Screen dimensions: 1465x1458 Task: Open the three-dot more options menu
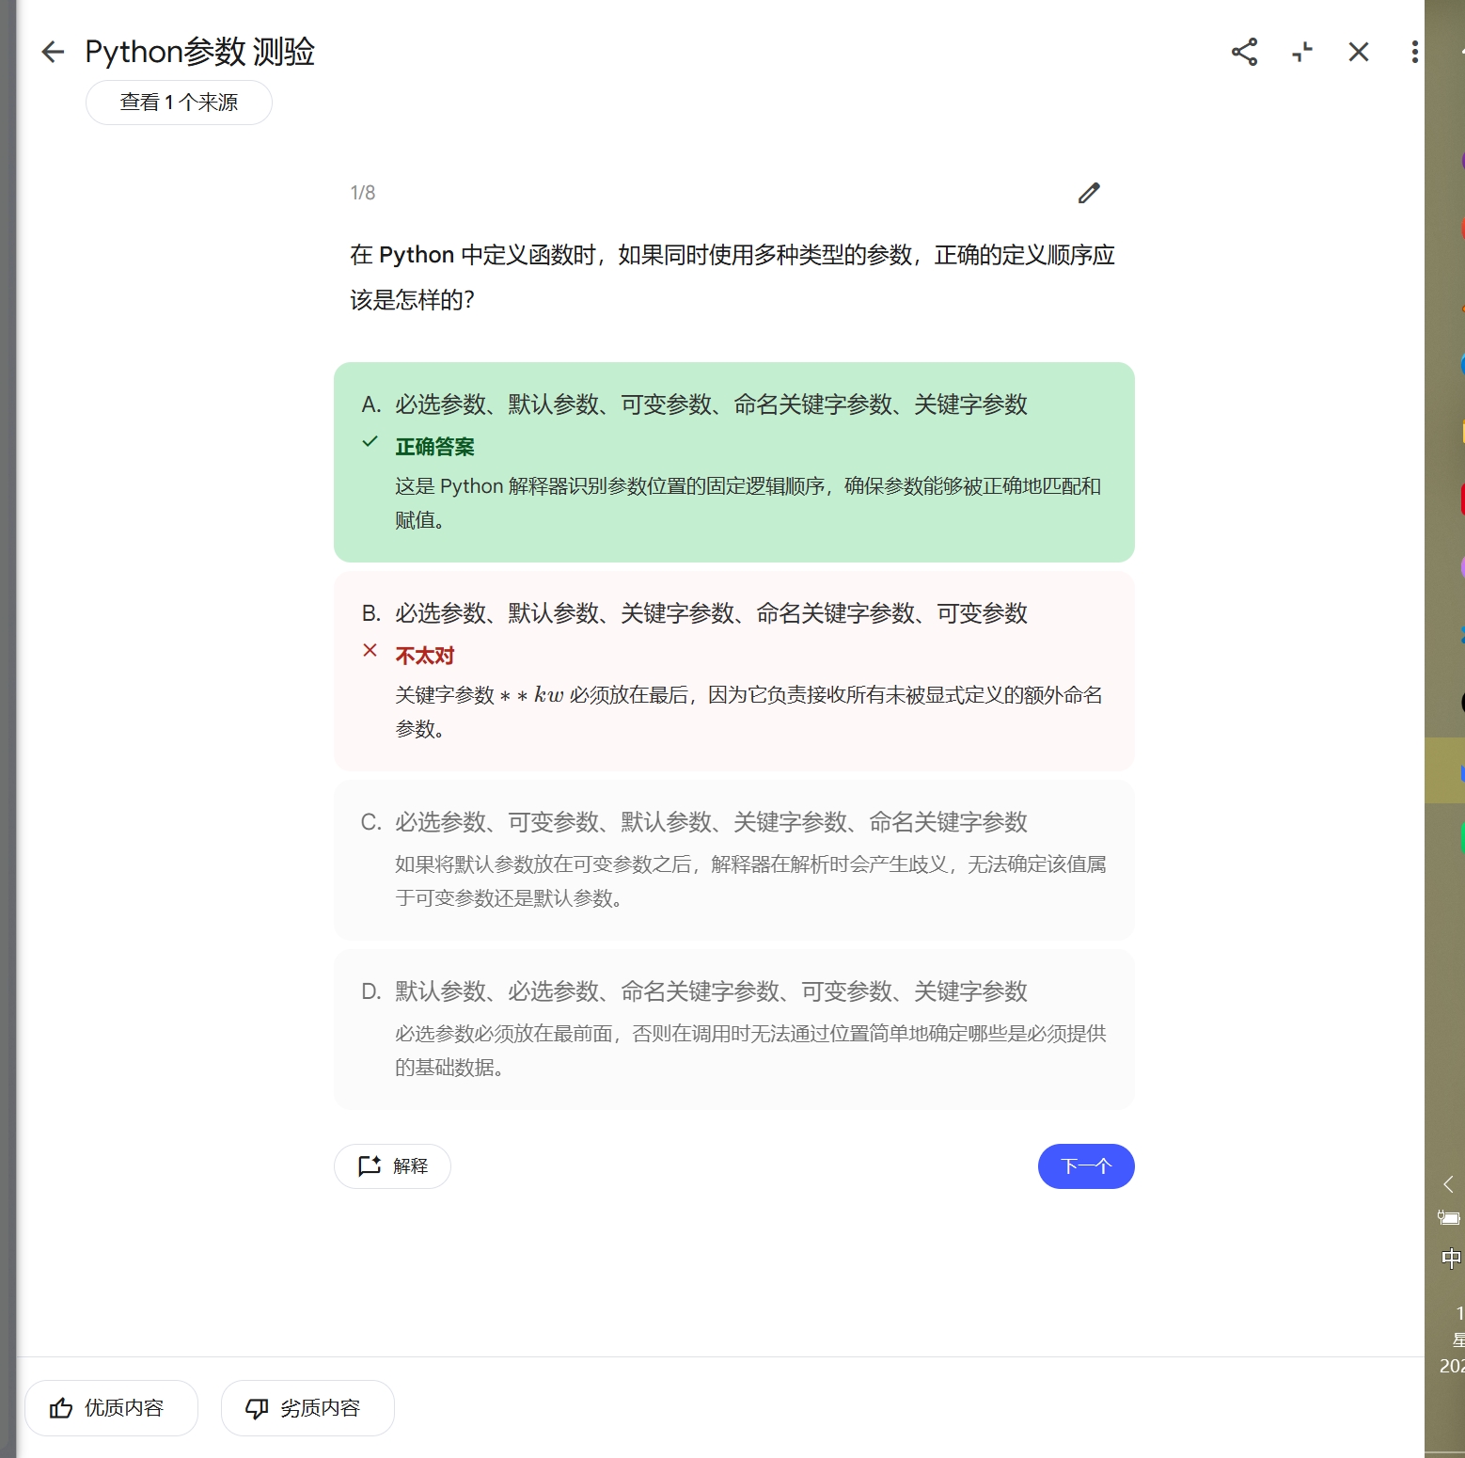tap(1414, 52)
